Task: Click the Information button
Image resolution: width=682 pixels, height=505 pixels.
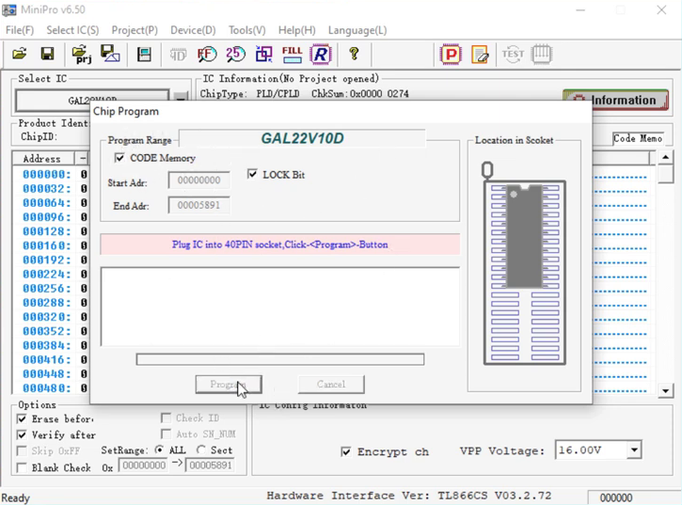Action: coord(615,101)
